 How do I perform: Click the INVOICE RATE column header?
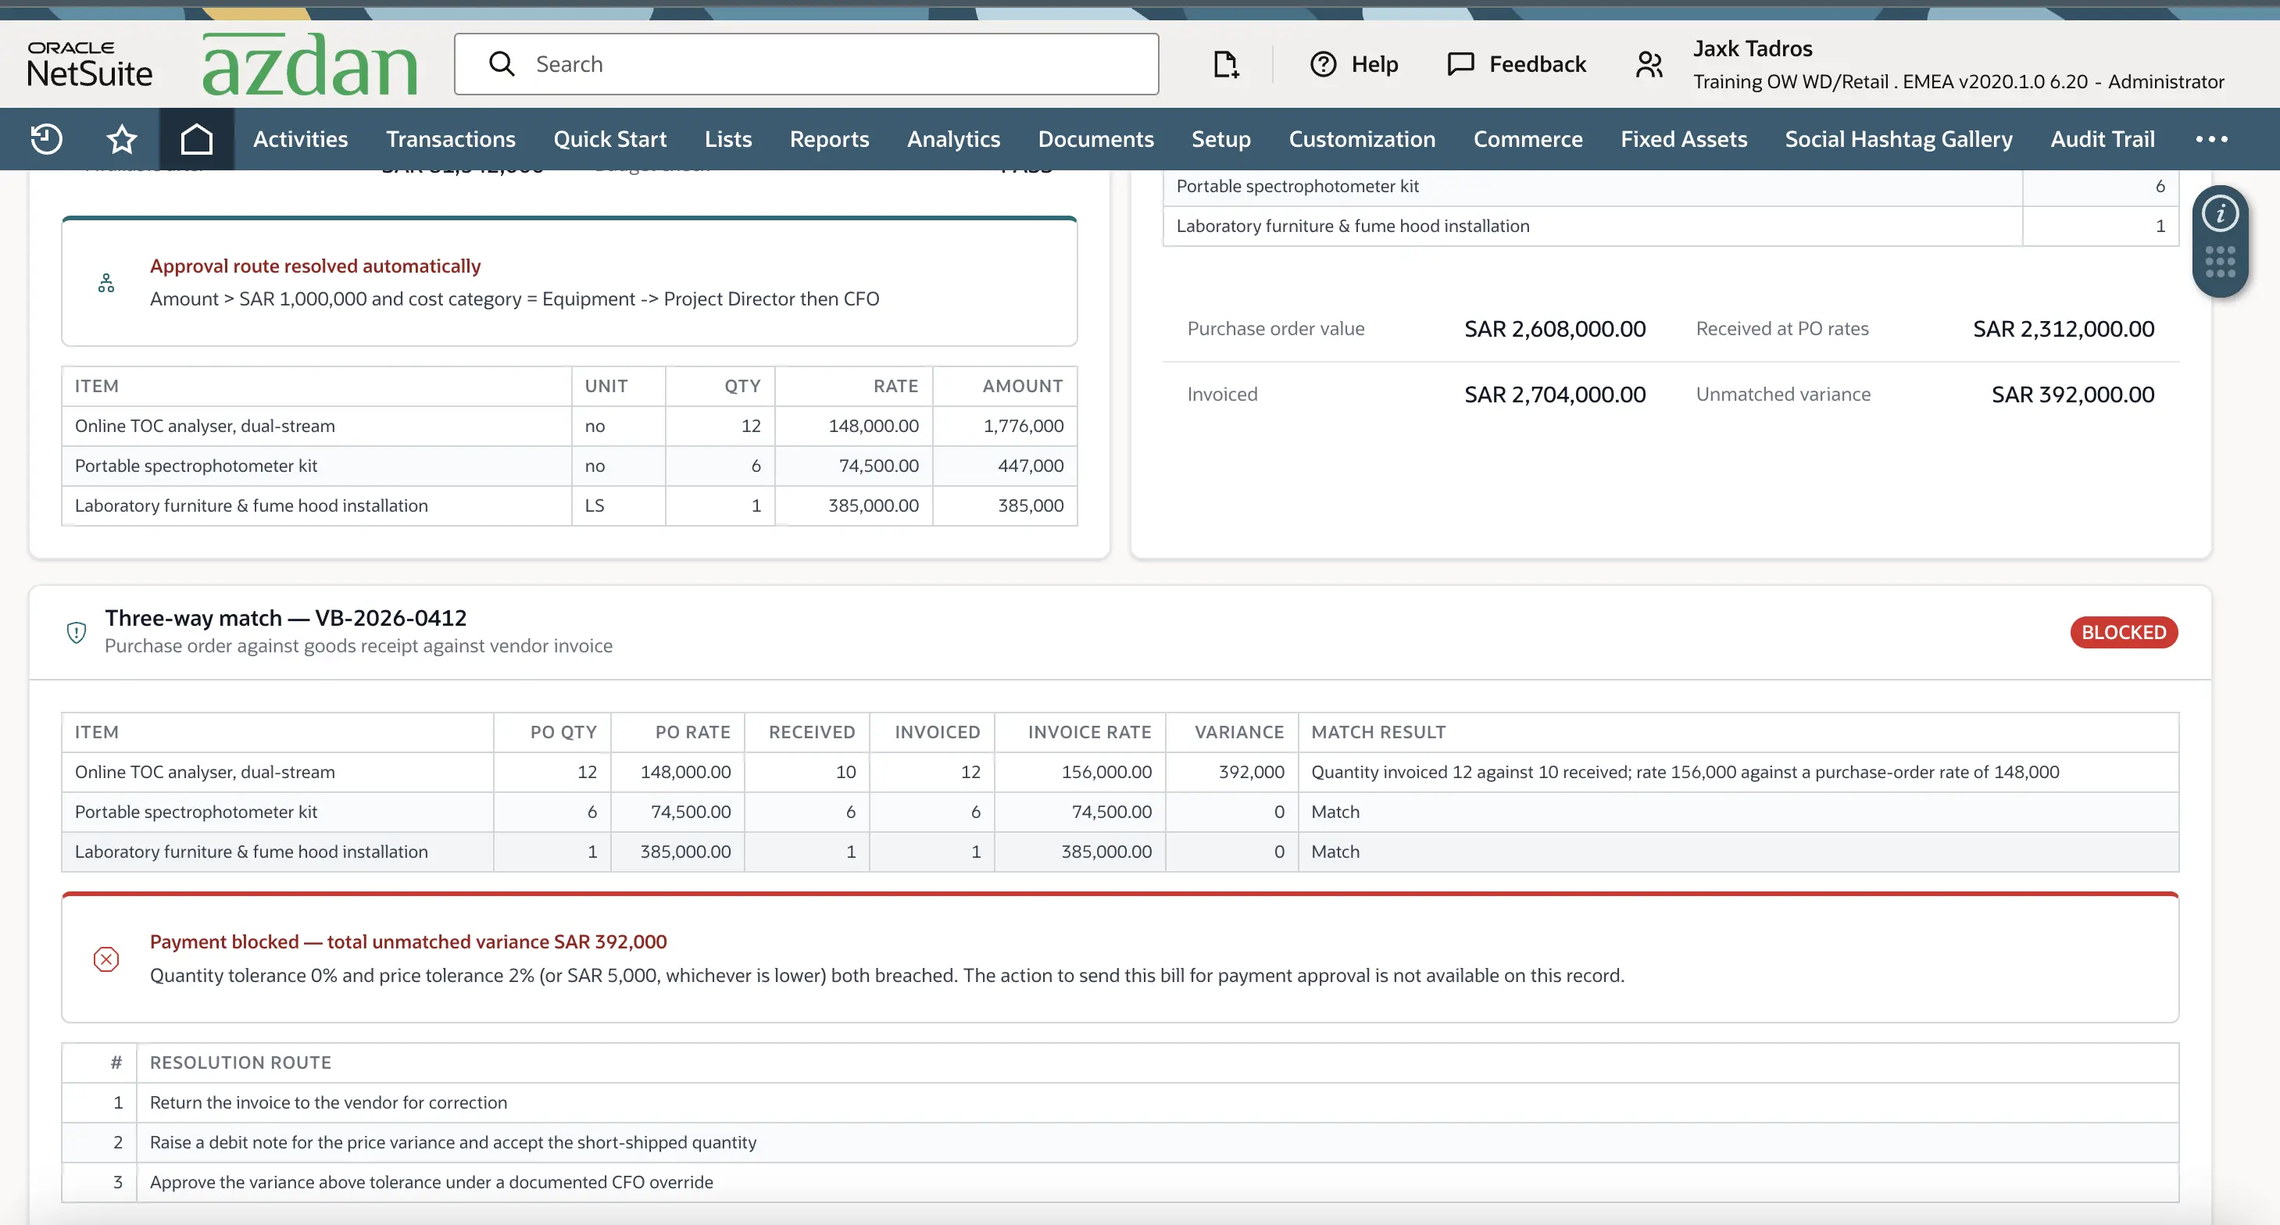coord(1089,732)
